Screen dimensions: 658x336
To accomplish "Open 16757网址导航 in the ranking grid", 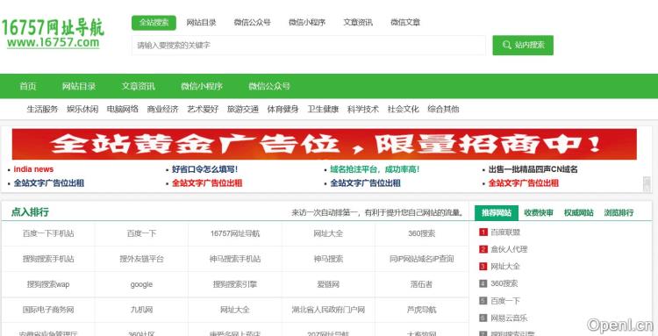I will [235, 233].
